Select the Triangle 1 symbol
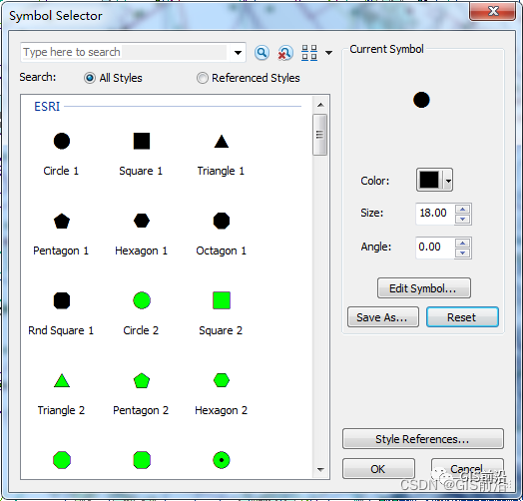The height and width of the screenshot is (501, 523). click(x=222, y=142)
